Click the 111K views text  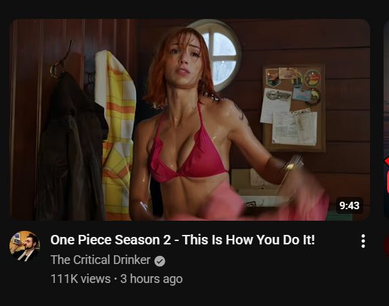pyautogui.click(x=81, y=279)
